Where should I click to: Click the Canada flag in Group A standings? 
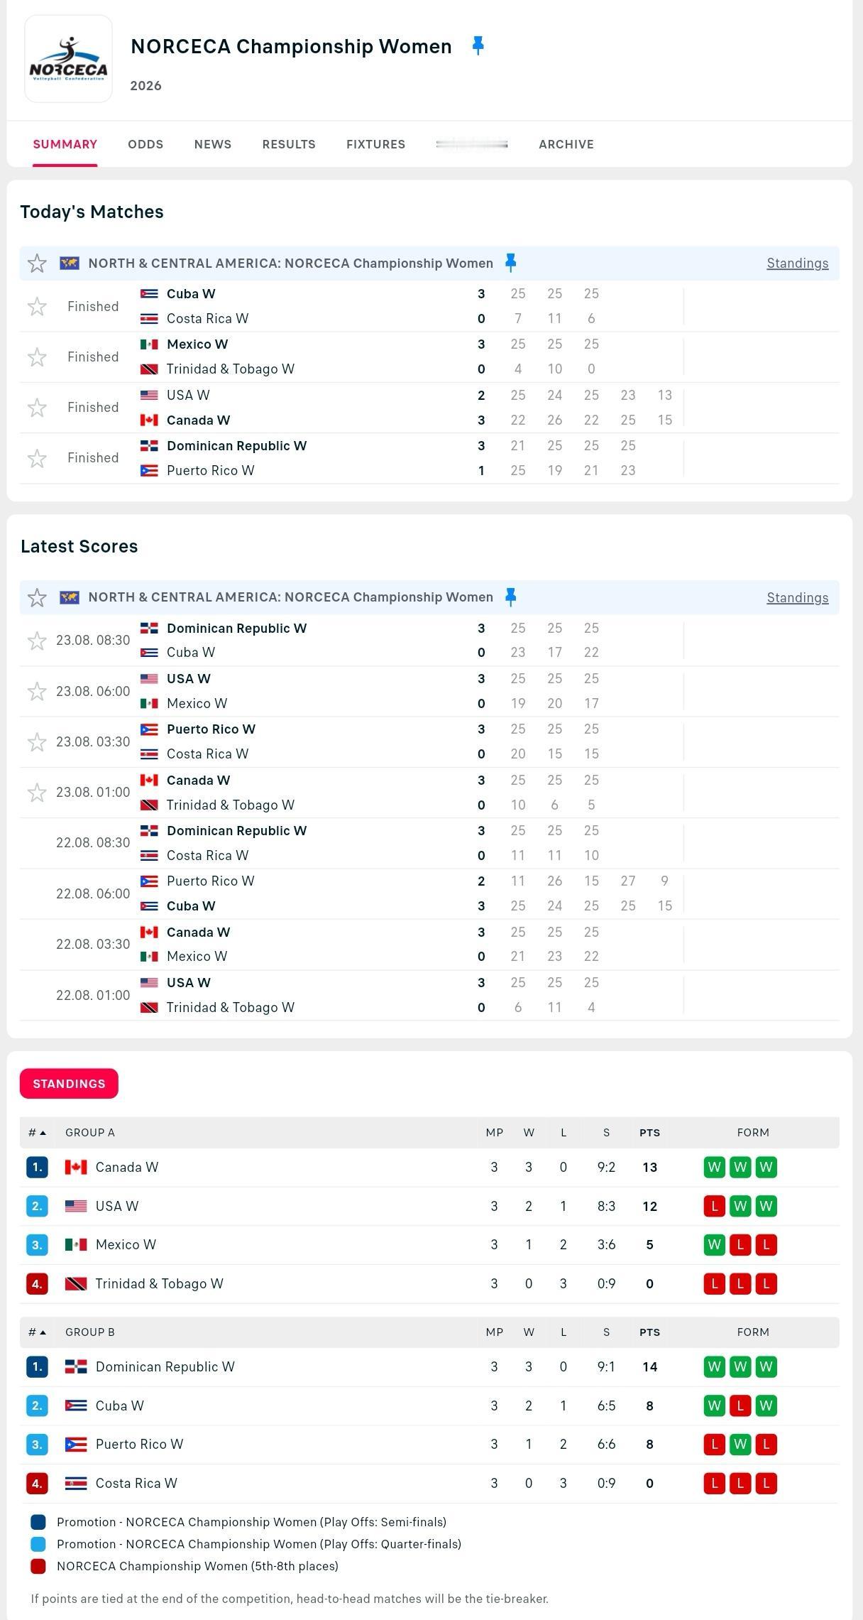(76, 1167)
